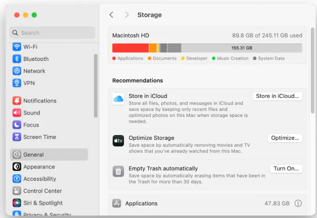Click the Notifications bell icon
The width and height of the screenshot is (317, 218).
coord(17,101)
